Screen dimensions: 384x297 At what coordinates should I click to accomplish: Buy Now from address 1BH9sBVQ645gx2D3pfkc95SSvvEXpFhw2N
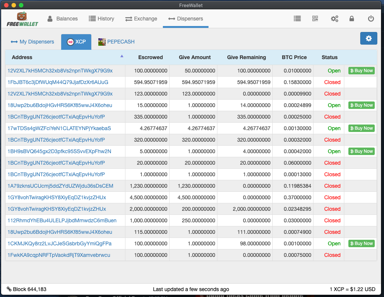pos(361,151)
